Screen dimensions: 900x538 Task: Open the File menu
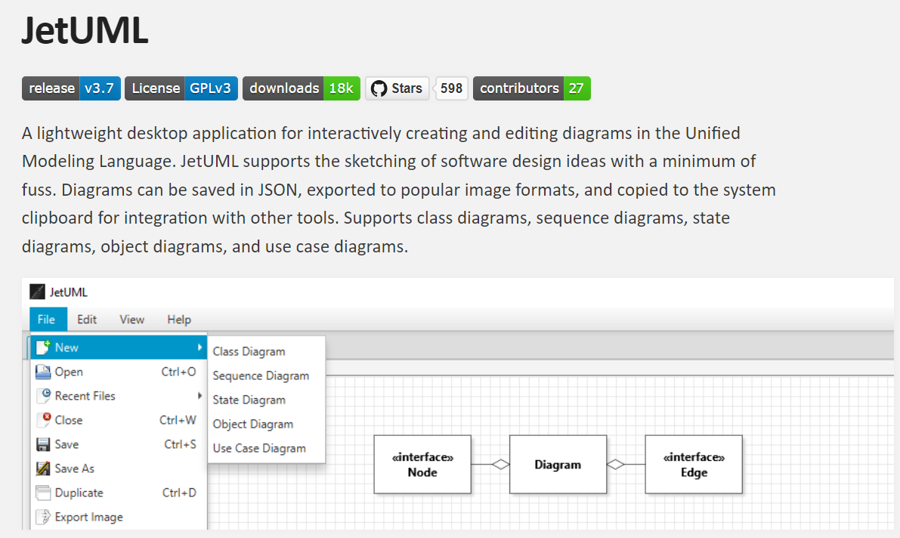(x=47, y=319)
